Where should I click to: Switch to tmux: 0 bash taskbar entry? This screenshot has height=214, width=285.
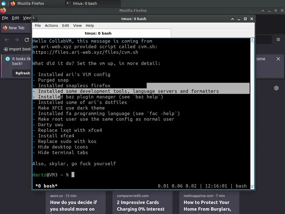(93, 3)
